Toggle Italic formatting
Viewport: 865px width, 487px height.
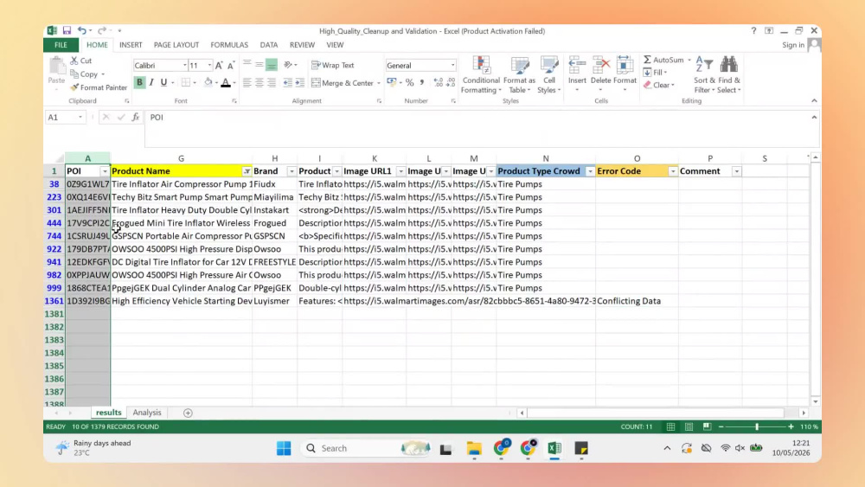(151, 83)
